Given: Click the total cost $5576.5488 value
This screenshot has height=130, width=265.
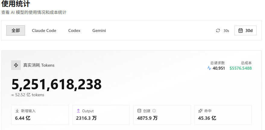Looking at the screenshot, I should pyautogui.click(x=241, y=68).
